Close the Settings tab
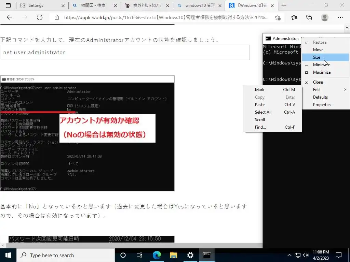 pyautogui.click(x=63, y=5)
